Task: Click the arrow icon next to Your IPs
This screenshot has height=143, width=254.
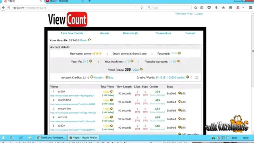Action: click(x=90, y=61)
